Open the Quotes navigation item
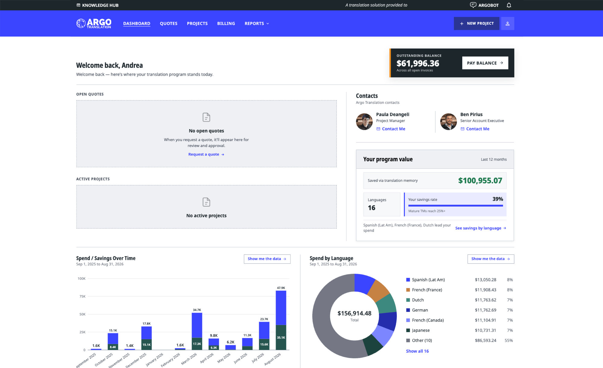The height and width of the screenshot is (368, 603). click(x=169, y=24)
